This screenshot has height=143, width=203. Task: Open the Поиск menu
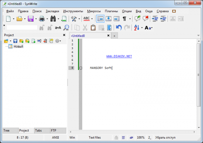pos(37,11)
